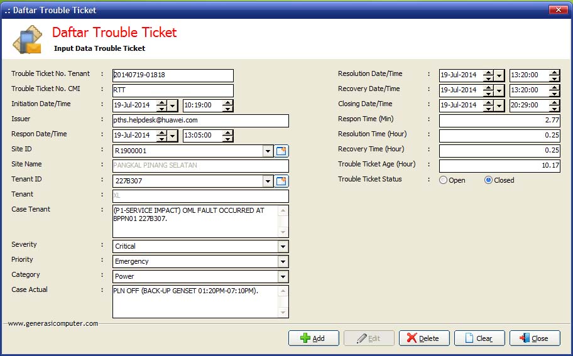
Task: Click the Clear button
Action: [479, 338]
